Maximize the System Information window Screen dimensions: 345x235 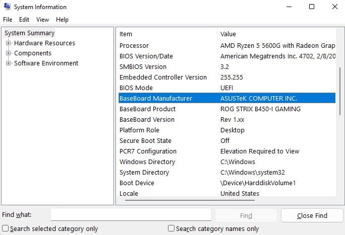312,7
